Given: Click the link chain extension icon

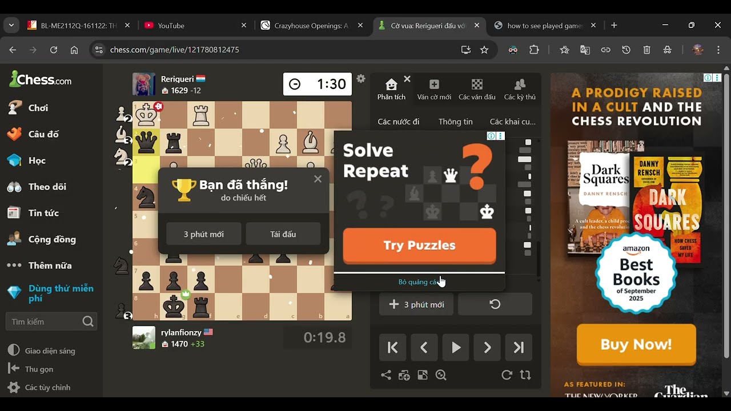Looking at the screenshot, I should click(x=605, y=50).
